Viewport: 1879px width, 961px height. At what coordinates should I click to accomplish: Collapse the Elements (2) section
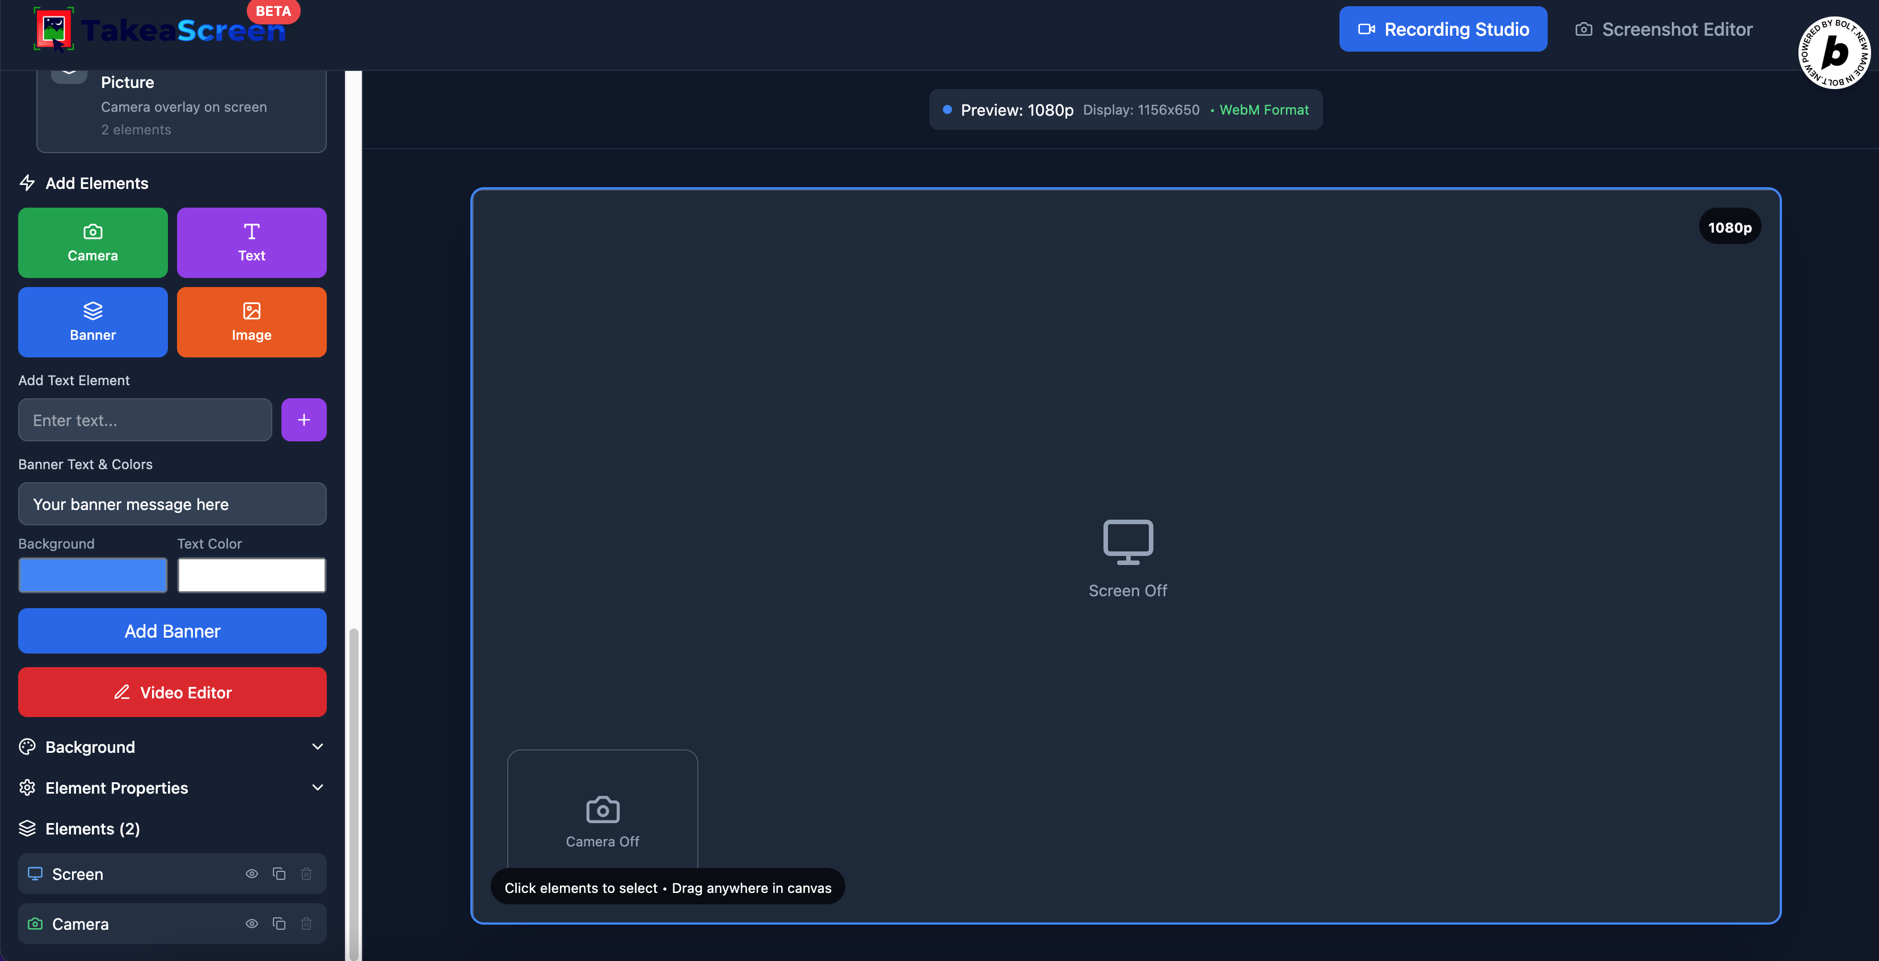point(92,828)
